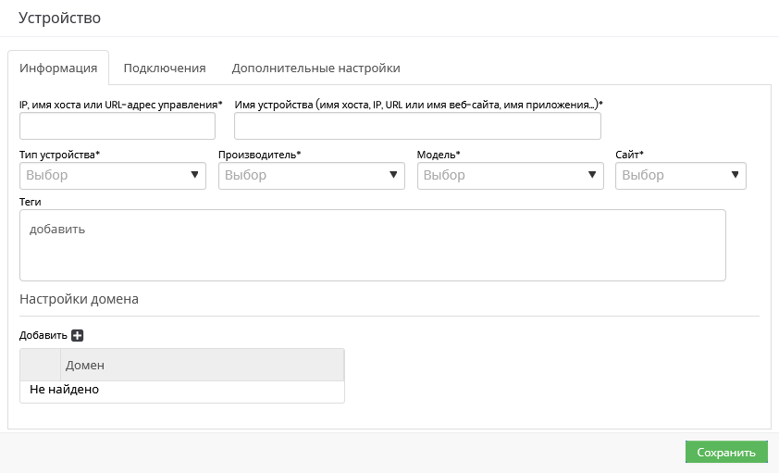
Task: Click the plus icon to add domain
Action: 78,335
